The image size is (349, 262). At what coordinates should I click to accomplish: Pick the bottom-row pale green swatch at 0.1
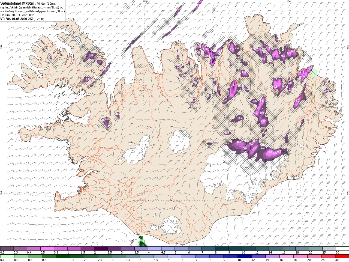point(7,256)
